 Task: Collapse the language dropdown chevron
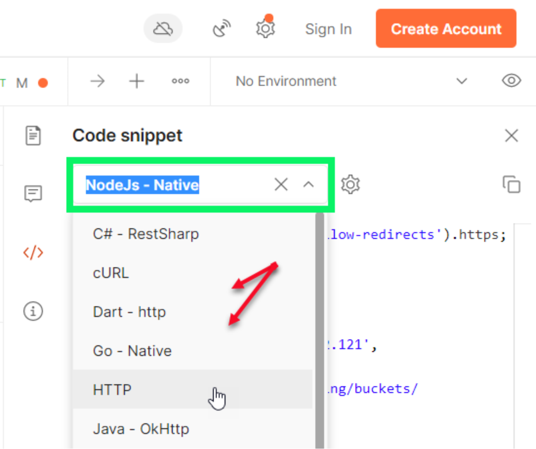click(308, 185)
